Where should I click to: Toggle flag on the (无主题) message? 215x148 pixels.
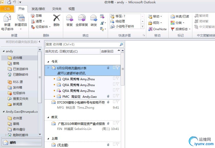(x=118, y=144)
